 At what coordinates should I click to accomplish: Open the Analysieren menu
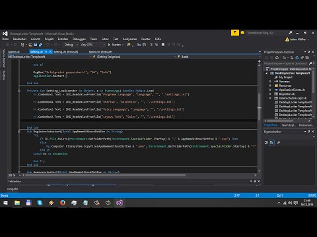click(129, 39)
